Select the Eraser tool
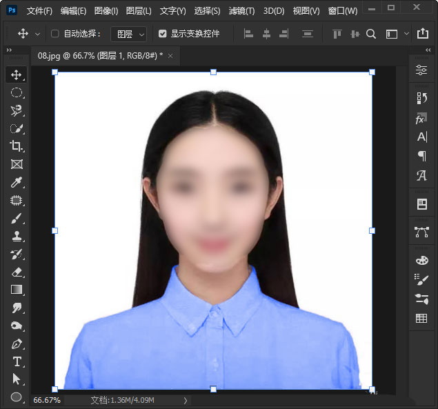This screenshot has height=409, width=438. [x=16, y=272]
